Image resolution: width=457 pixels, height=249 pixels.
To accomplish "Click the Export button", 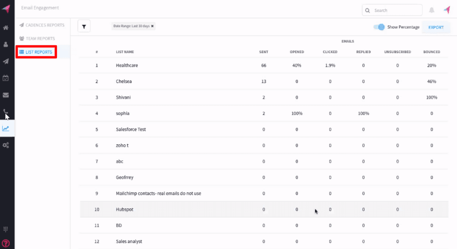I will pos(436,27).
